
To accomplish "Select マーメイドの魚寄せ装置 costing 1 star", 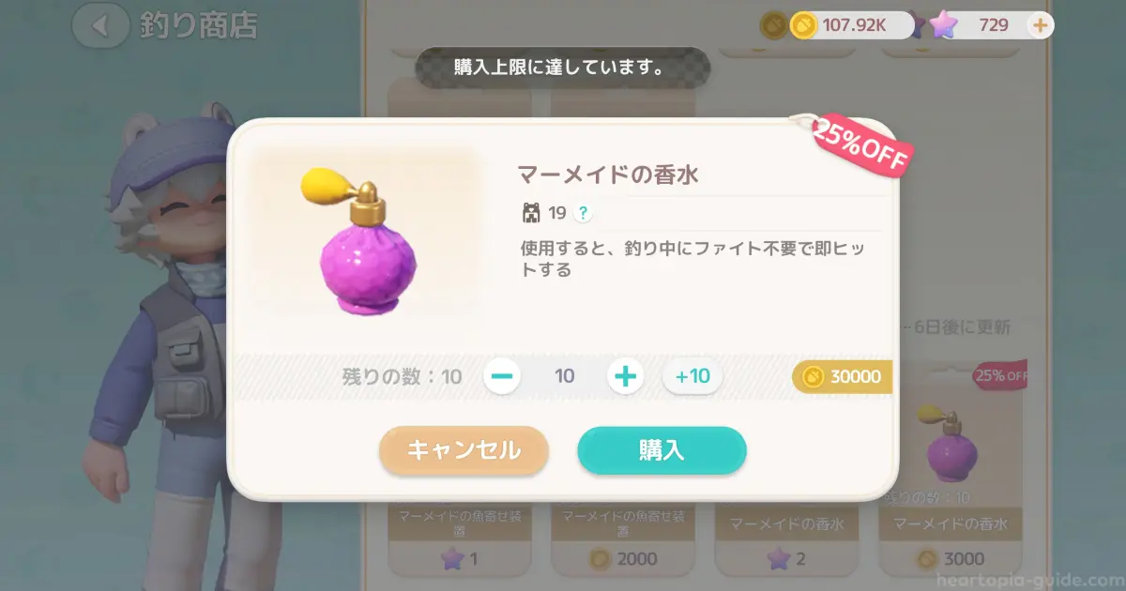I will tap(460, 539).
